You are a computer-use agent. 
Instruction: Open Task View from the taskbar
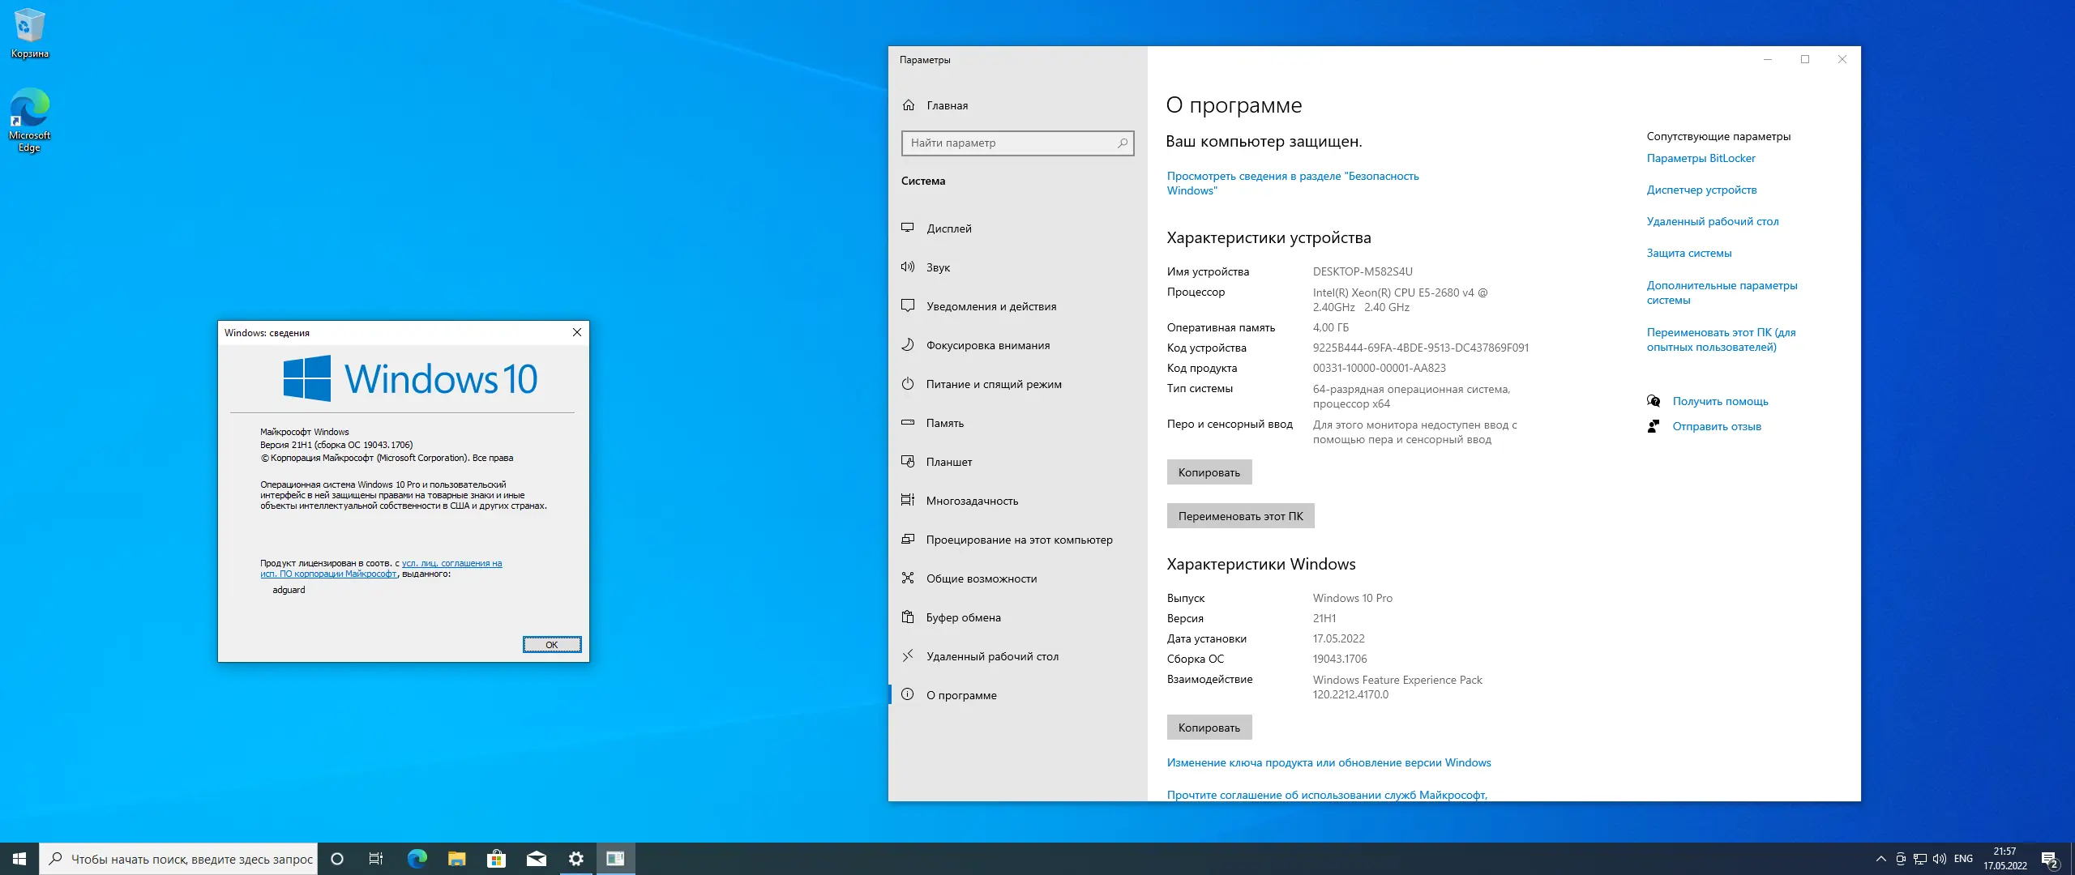[x=377, y=858]
